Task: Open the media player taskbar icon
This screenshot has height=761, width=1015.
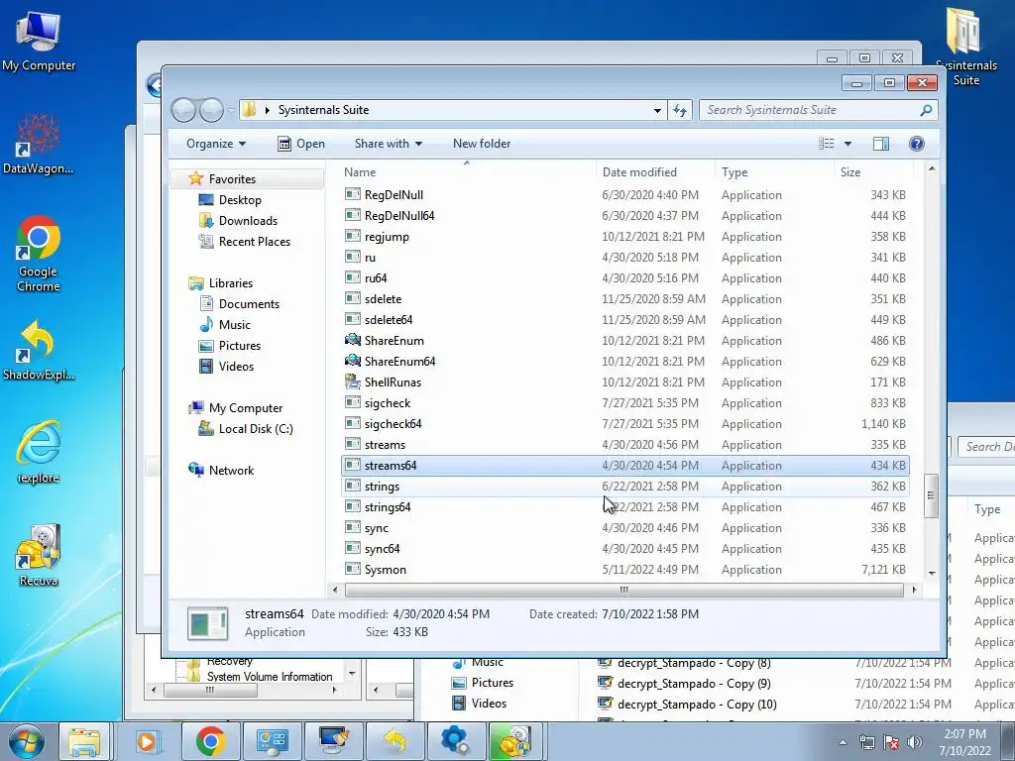Action: point(147,741)
